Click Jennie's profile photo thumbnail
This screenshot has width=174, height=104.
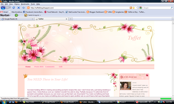pos(125,86)
